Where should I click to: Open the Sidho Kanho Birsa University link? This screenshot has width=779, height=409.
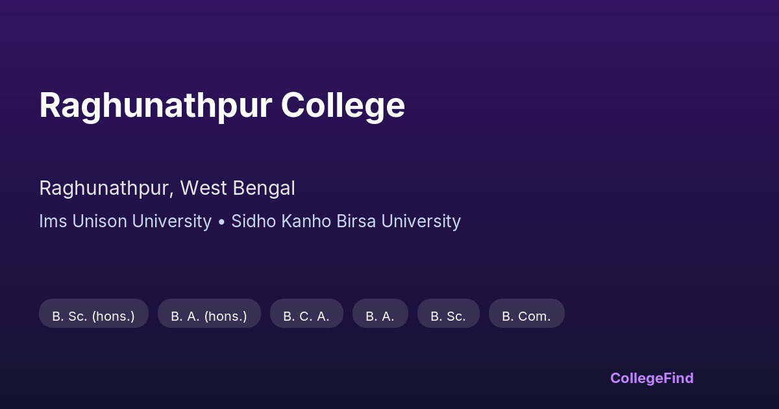[346, 221]
